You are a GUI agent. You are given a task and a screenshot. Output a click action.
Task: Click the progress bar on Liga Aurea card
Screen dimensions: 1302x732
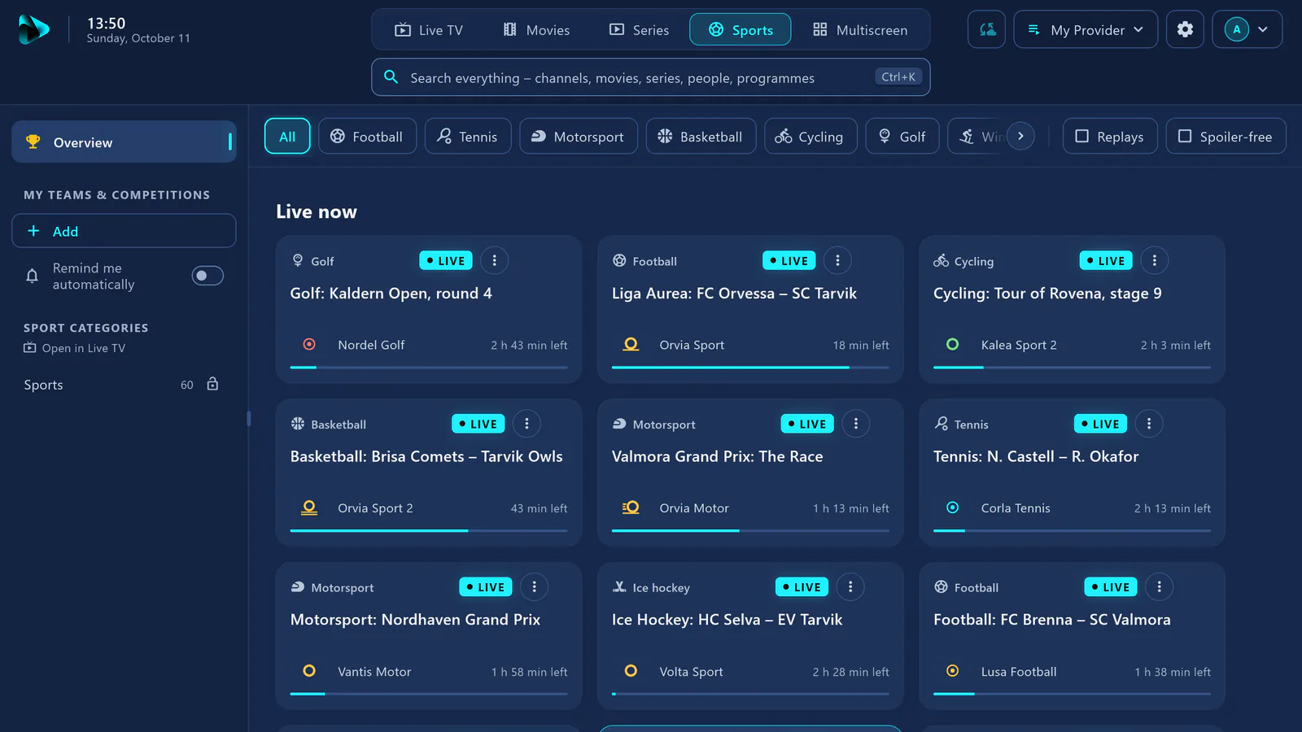point(750,368)
